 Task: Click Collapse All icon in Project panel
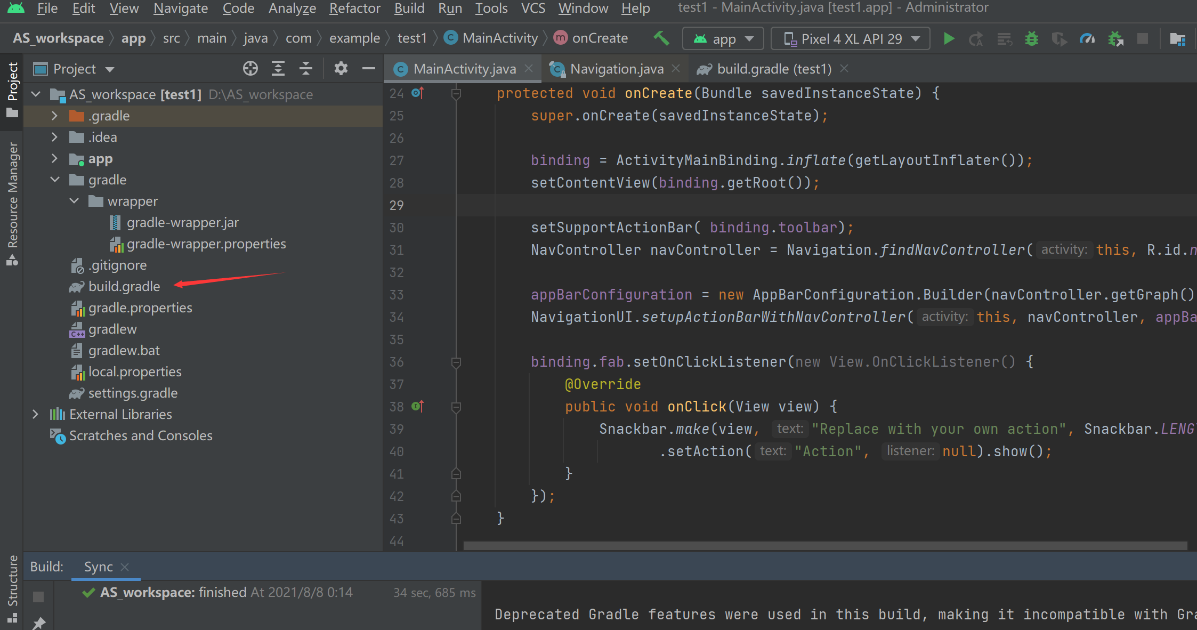click(x=305, y=69)
